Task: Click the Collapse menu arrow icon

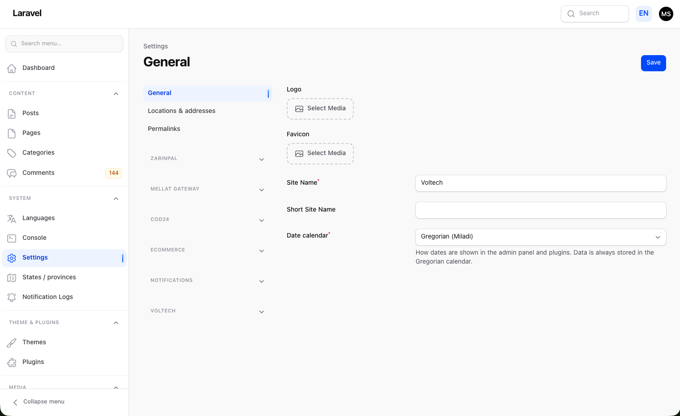Action: click(x=15, y=402)
